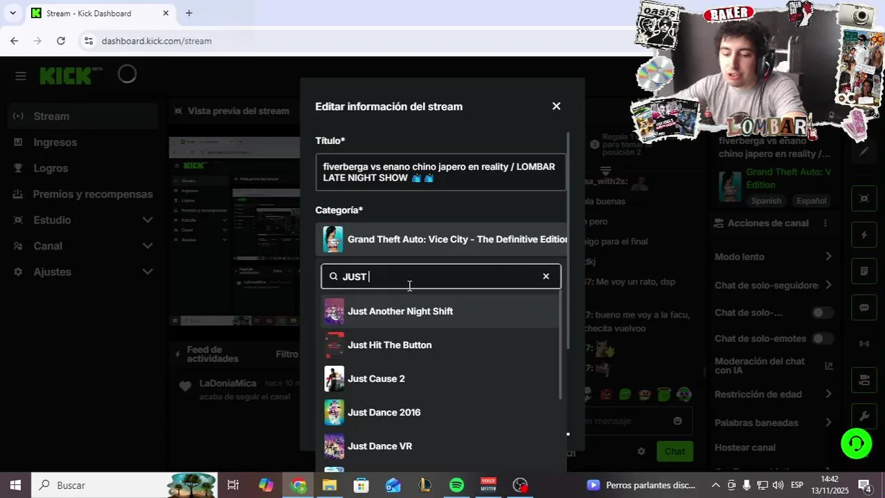This screenshot has height=498, width=885.
Task: Select Just Hit The Button category
Action: click(x=439, y=345)
